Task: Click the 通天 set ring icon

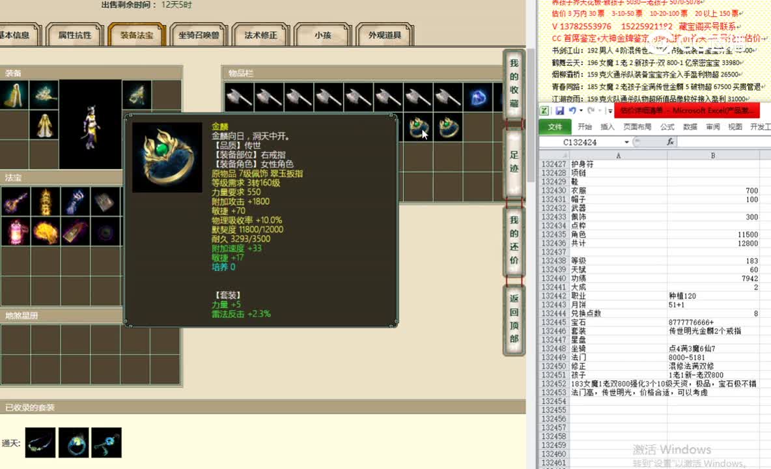Action: click(74, 442)
